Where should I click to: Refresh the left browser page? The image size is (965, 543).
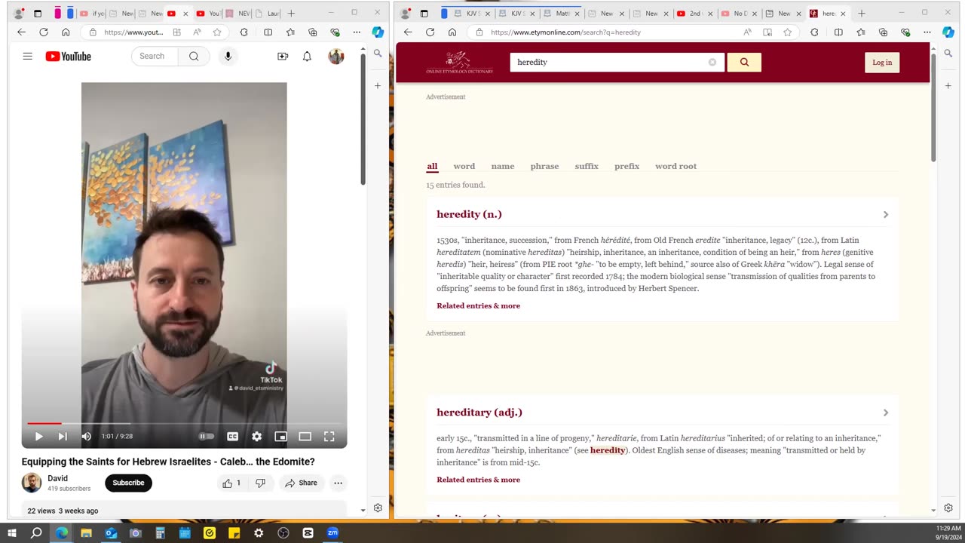pos(44,32)
